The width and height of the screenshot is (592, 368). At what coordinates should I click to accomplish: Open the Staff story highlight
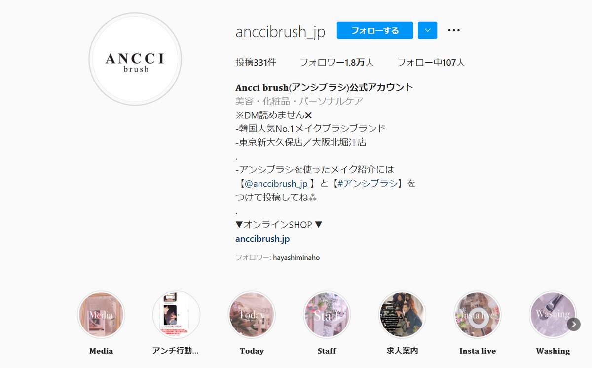pyautogui.click(x=327, y=315)
